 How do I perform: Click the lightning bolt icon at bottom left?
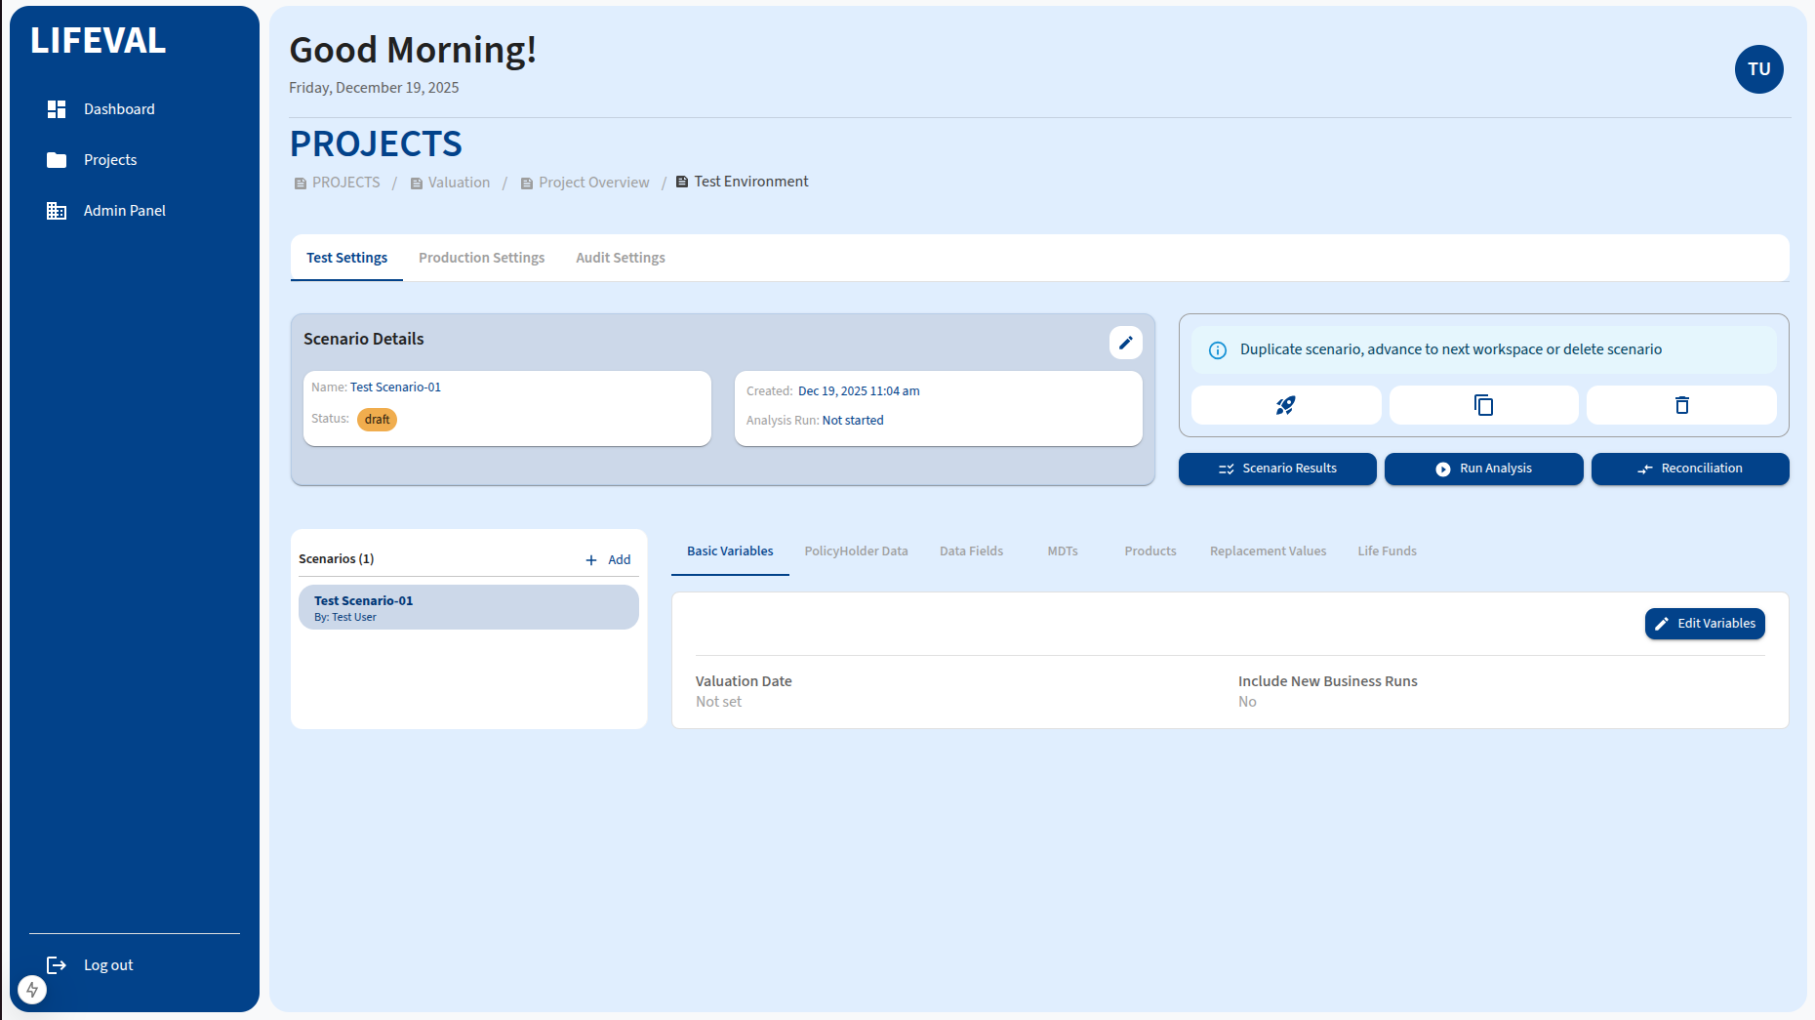[x=32, y=990]
